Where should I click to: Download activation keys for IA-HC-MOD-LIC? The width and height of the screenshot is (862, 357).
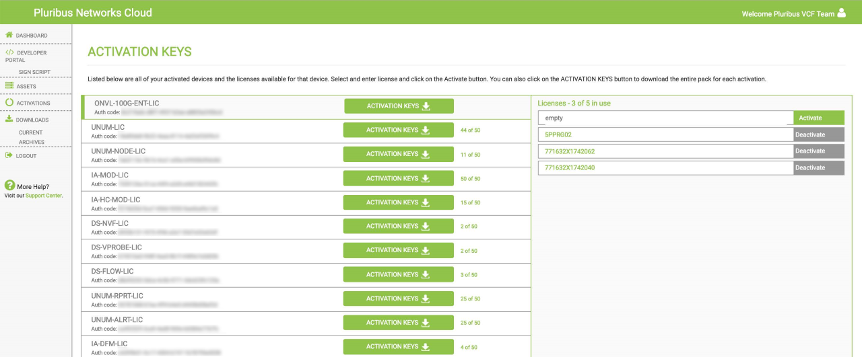(x=398, y=202)
